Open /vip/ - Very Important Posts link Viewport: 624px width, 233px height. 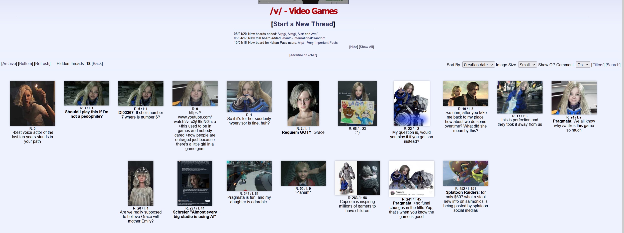pyautogui.click(x=318, y=43)
